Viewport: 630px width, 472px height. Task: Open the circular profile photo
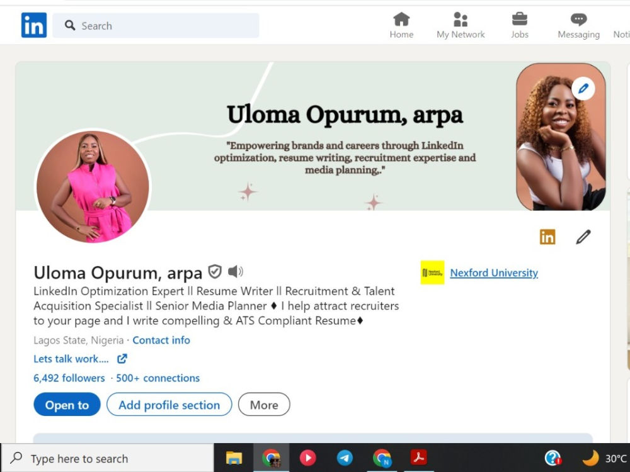point(93,187)
